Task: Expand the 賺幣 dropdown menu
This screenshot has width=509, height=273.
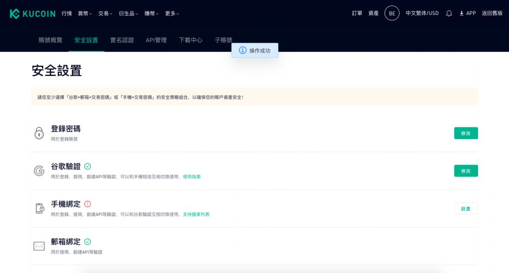Action: (x=151, y=13)
